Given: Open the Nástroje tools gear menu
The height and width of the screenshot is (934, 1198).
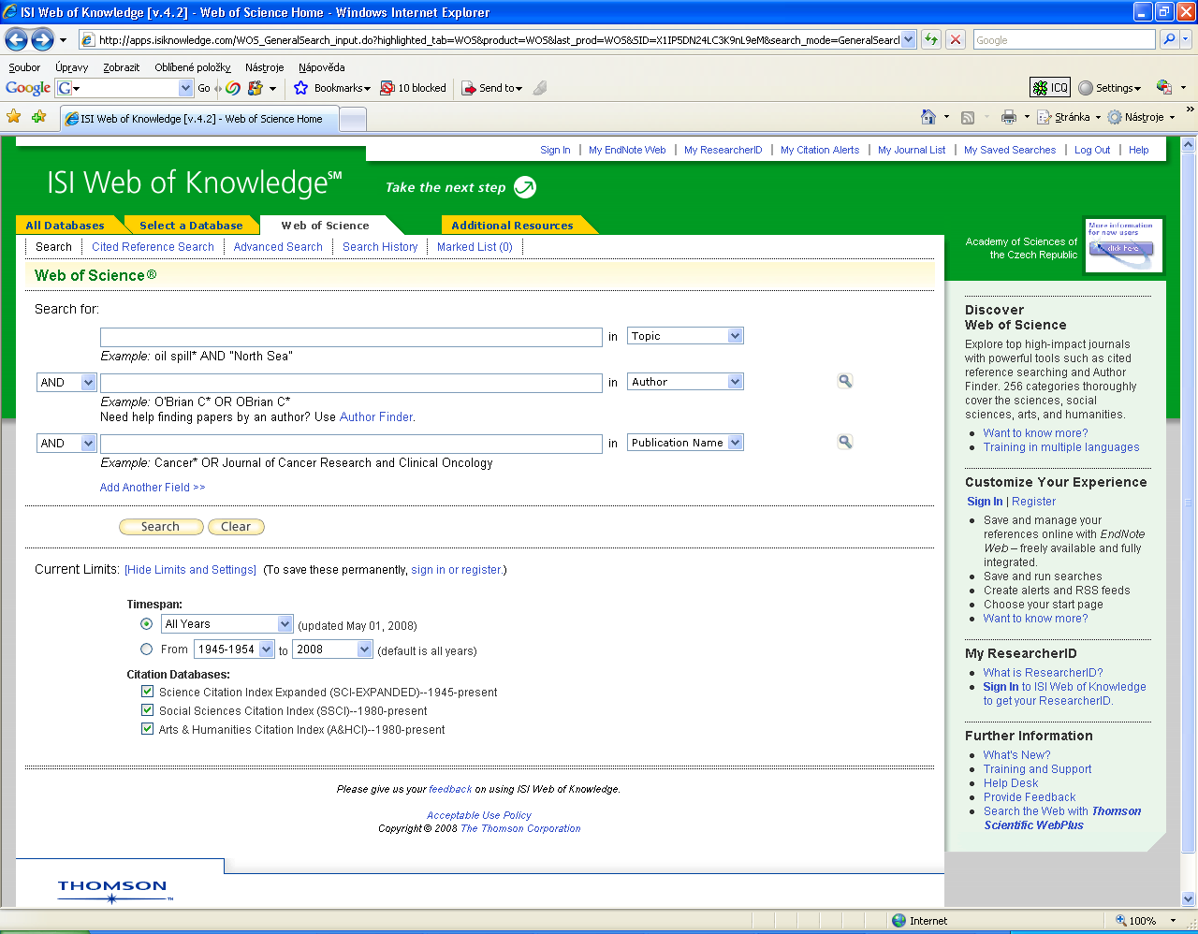Looking at the screenshot, I should coord(1141,117).
